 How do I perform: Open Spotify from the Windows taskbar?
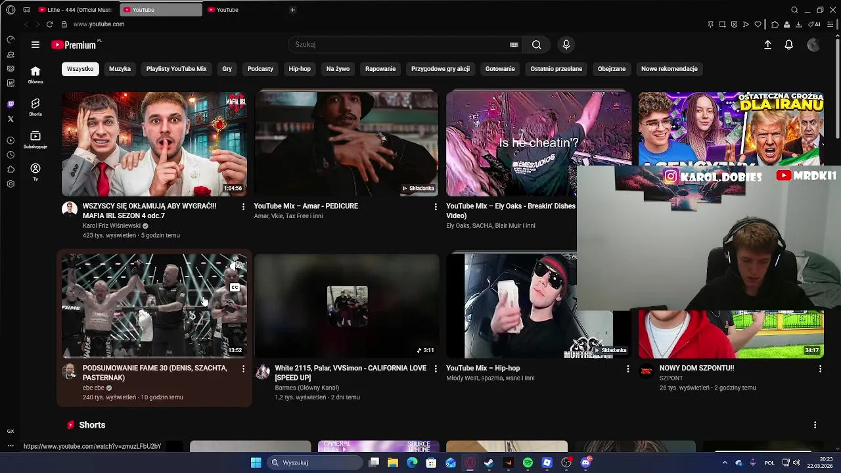[x=528, y=462]
